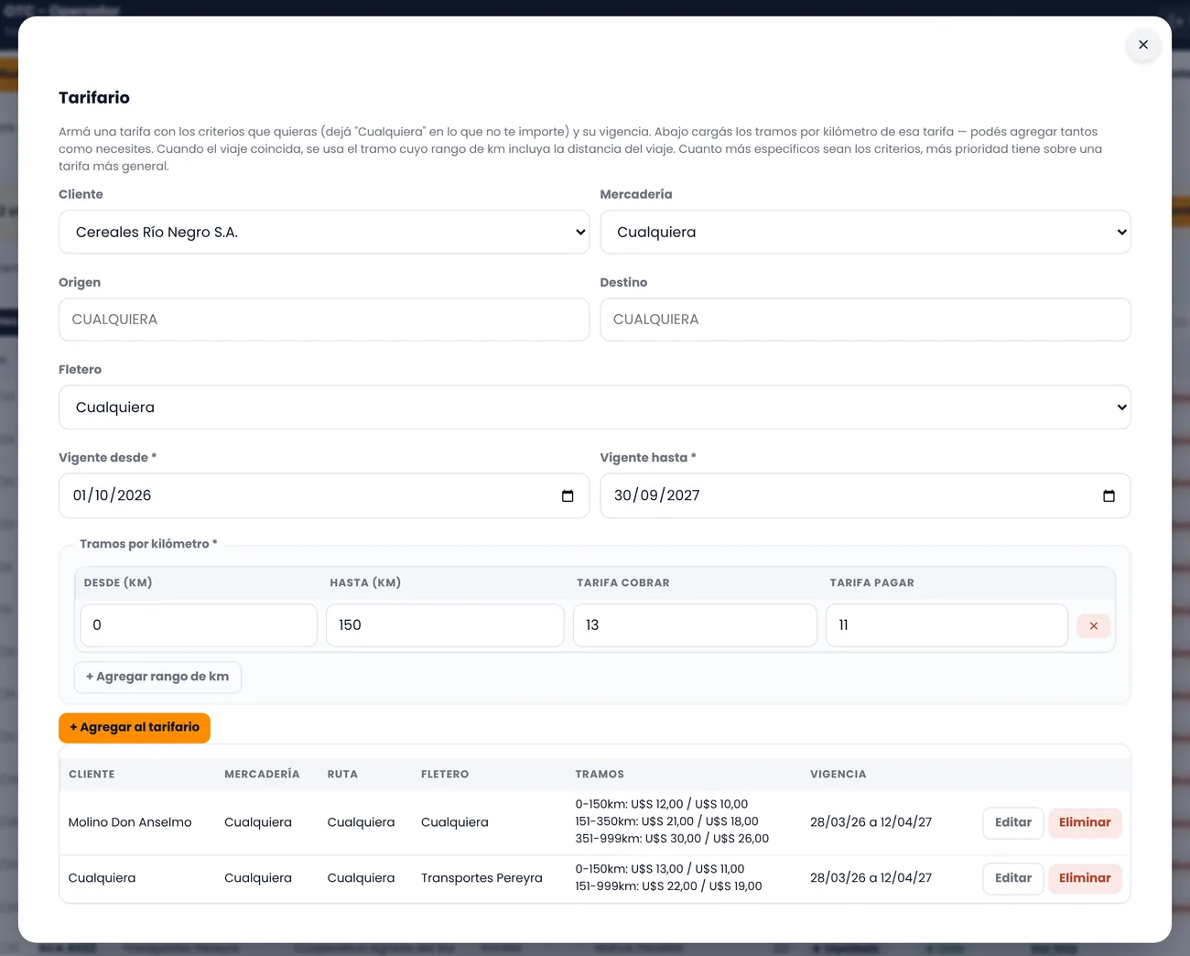Edit the Hasta (km) value 150
Screen dimensions: 1190x956
click(x=445, y=625)
